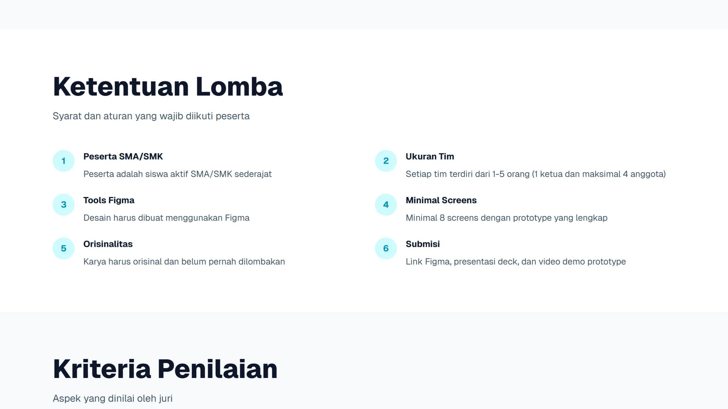728x409 pixels.
Task: Click the number 2 circle badge
Action: [x=386, y=161]
